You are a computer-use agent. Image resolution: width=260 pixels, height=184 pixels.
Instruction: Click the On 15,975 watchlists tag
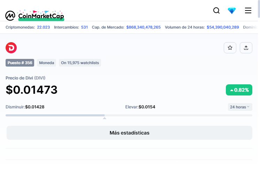click(80, 63)
